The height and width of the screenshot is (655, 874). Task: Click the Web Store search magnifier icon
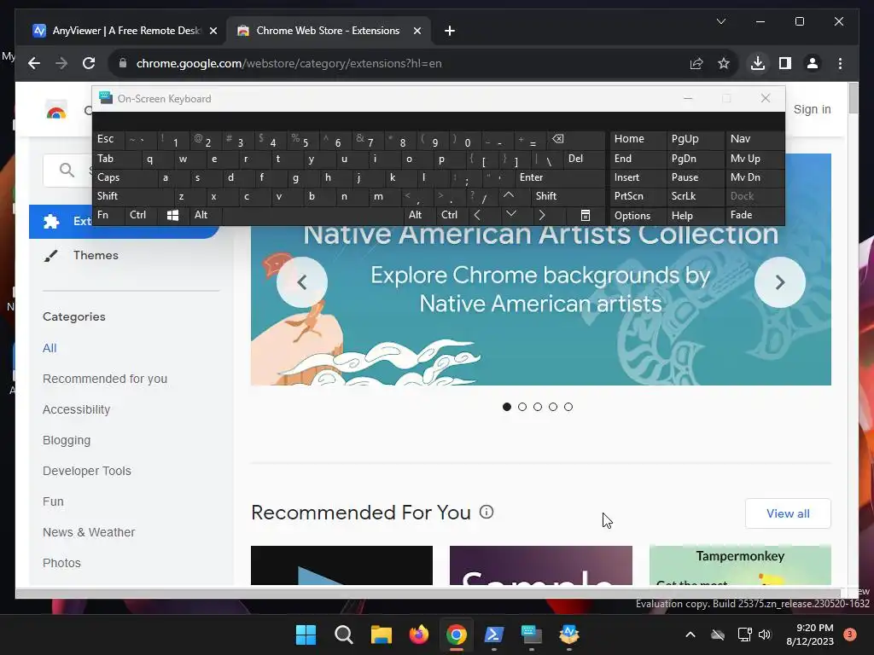(67, 170)
